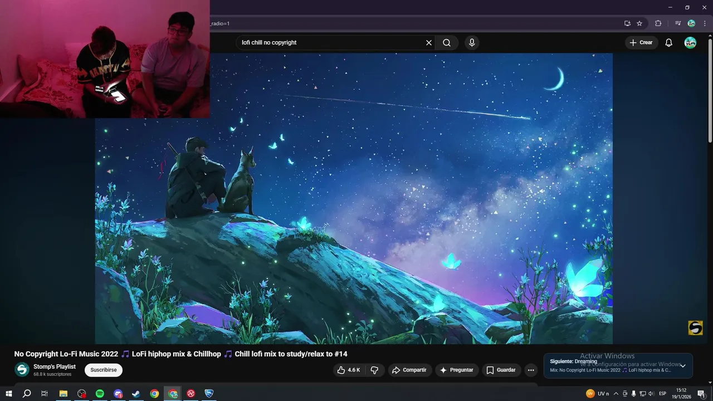This screenshot has height=401, width=713.
Task: Click the magnifying glass search button
Action: [x=447, y=42]
